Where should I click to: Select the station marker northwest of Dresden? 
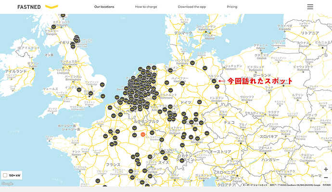[199, 102]
